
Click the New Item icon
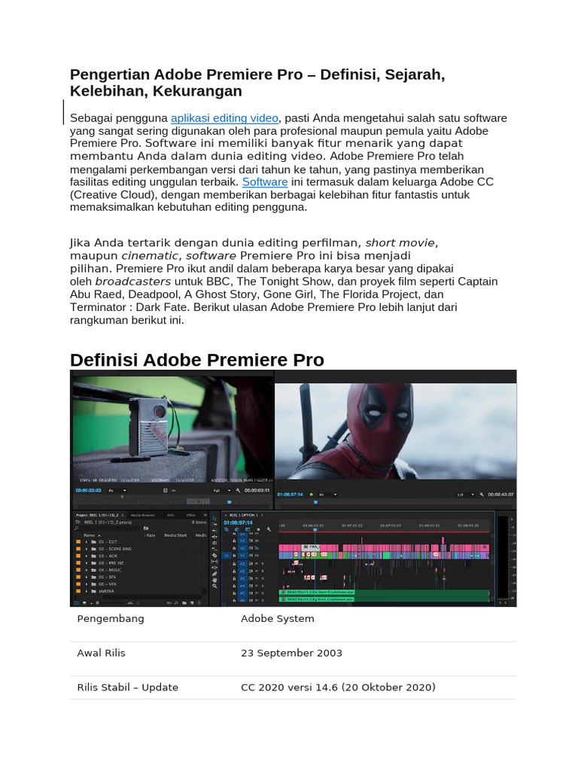click(x=192, y=603)
